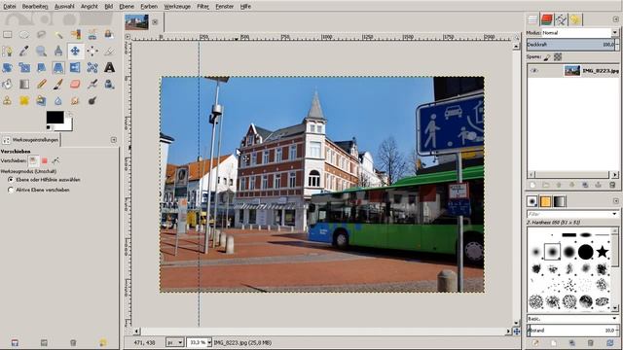The height and width of the screenshot is (350, 623).
Task: Select the Paintbrush tool
Action: (58, 85)
